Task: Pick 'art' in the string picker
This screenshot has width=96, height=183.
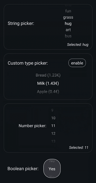Action: 68,30
